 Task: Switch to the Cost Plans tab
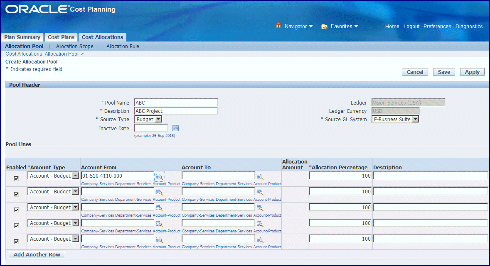[x=61, y=37]
